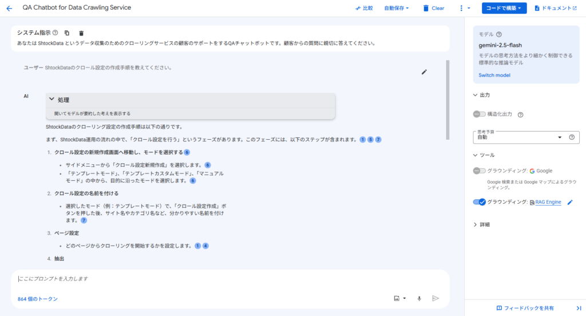Click the Switch model link
Viewport: 586px width, 316px height.
494,75
